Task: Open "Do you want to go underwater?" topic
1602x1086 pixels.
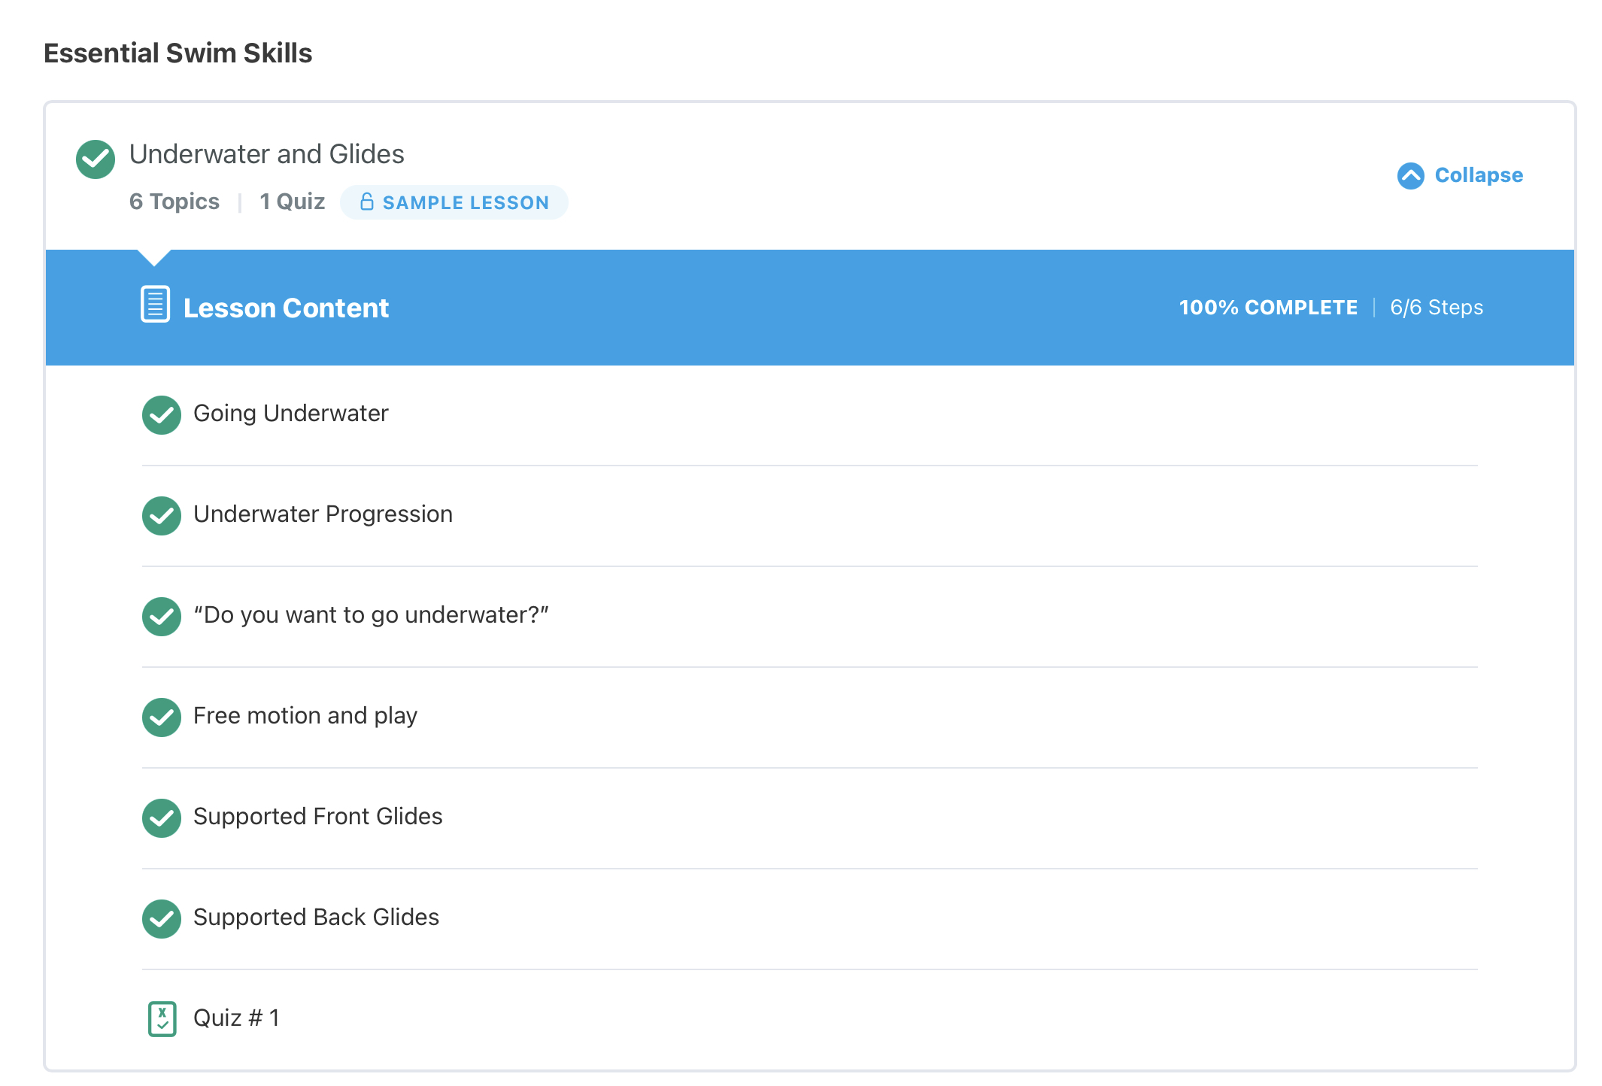Action: tap(371, 615)
